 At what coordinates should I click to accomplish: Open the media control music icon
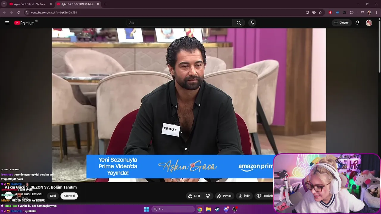[x=362, y=12]
